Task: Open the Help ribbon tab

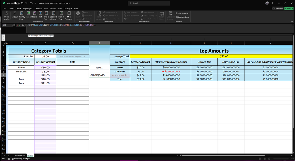Action: (x=76, y=9)
